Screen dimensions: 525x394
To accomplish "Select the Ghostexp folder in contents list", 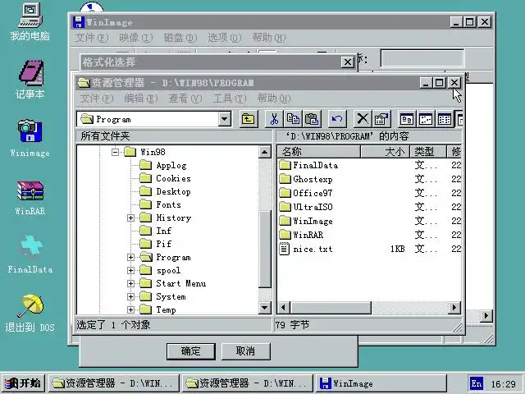I will [x=306, y=179].
